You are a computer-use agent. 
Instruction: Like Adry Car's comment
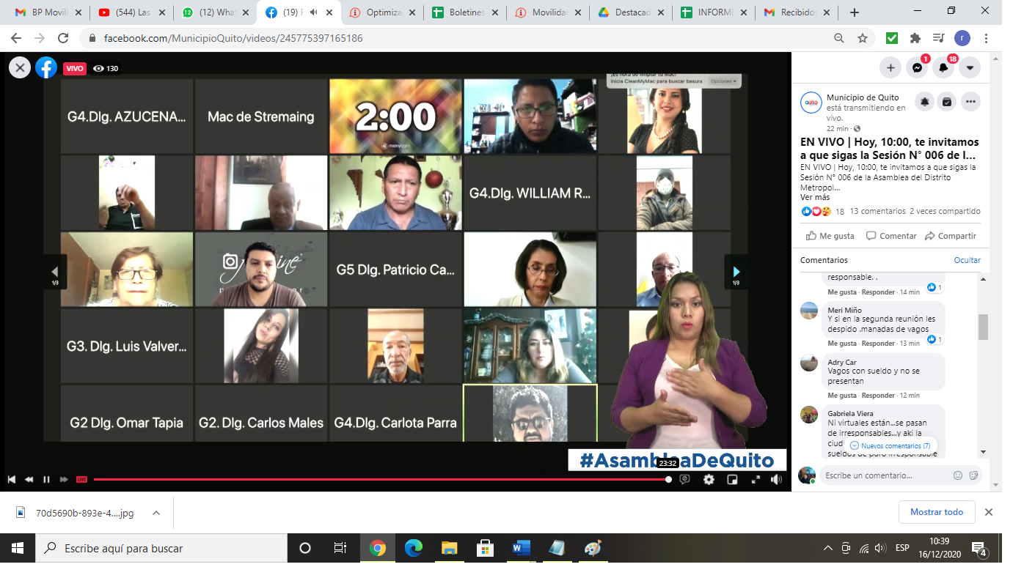(841, 396)
